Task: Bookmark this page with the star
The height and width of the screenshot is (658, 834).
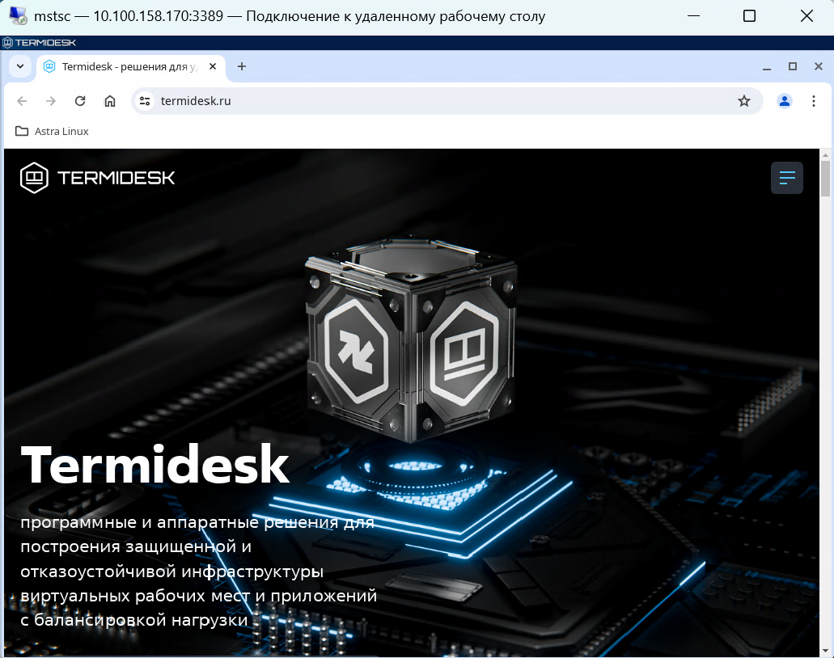Action: 744,101
